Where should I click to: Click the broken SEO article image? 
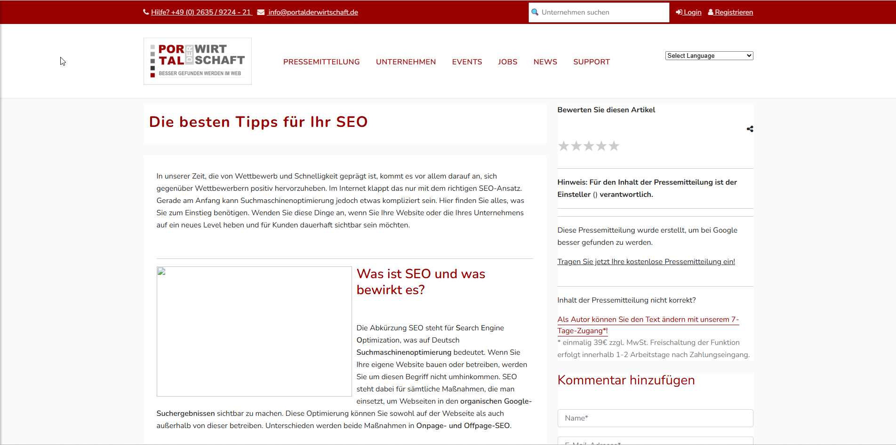pos(254,331)
